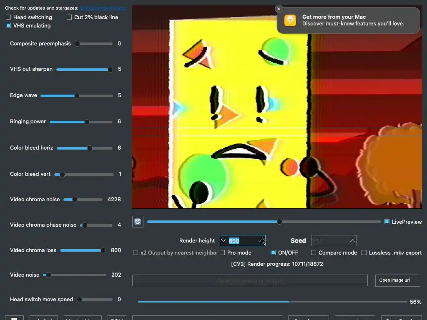Image resolution: width=427 pixels, height=320 pixels.
Task: Check Lossless .mkv export option
Action: point(364,252)
